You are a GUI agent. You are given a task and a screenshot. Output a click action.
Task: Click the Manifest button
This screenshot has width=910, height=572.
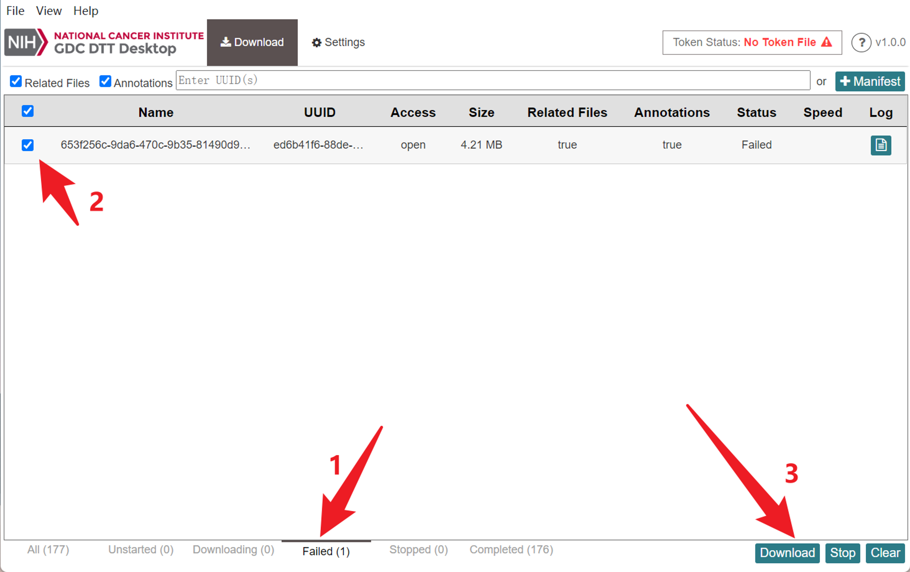(870, 81)
